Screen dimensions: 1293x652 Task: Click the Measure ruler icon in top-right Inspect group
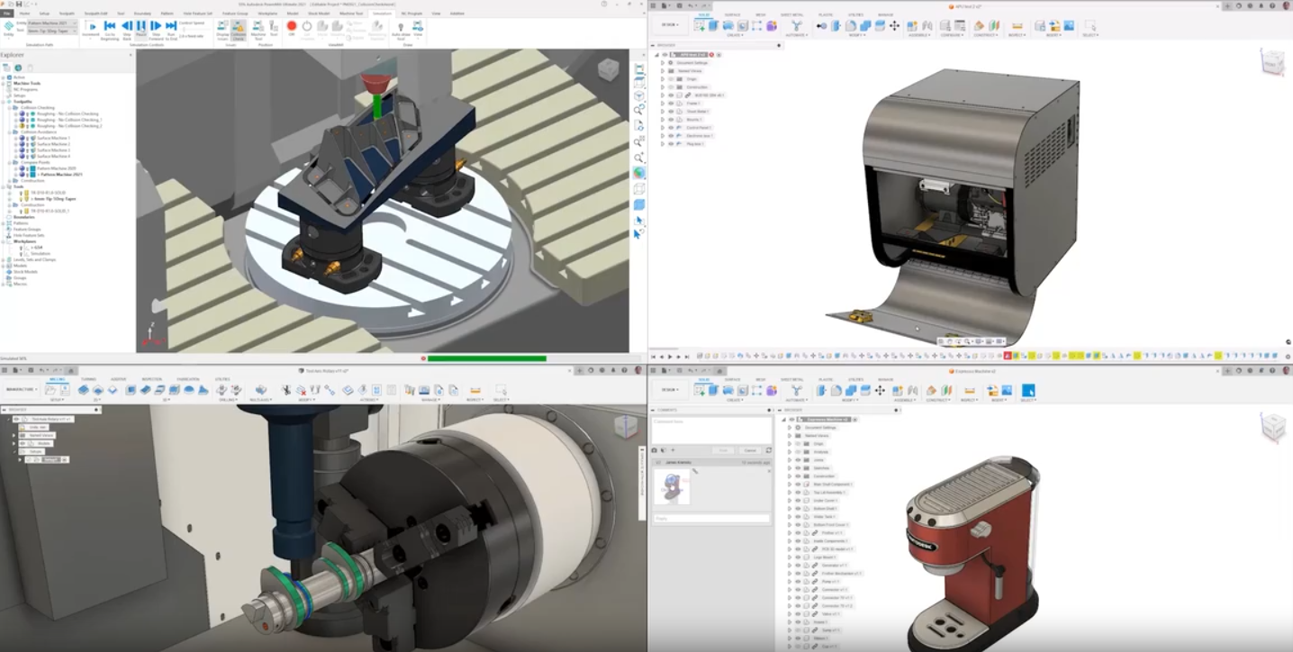click(1017, 26)
